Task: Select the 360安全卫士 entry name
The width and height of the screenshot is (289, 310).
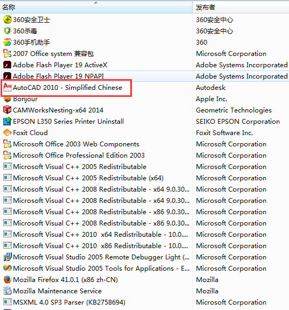Action: (x=31, y=20)
